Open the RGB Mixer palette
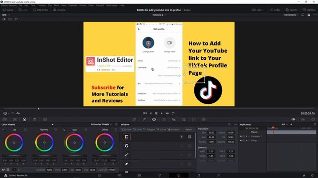Viewport: 318px width, 178px height. [x=34, y=119]
